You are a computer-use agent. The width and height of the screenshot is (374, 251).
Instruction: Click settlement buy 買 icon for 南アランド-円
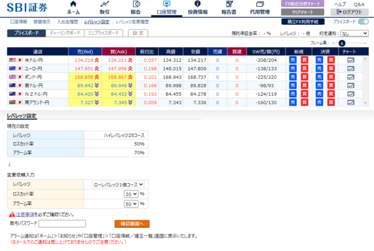(x=331, y=103)
